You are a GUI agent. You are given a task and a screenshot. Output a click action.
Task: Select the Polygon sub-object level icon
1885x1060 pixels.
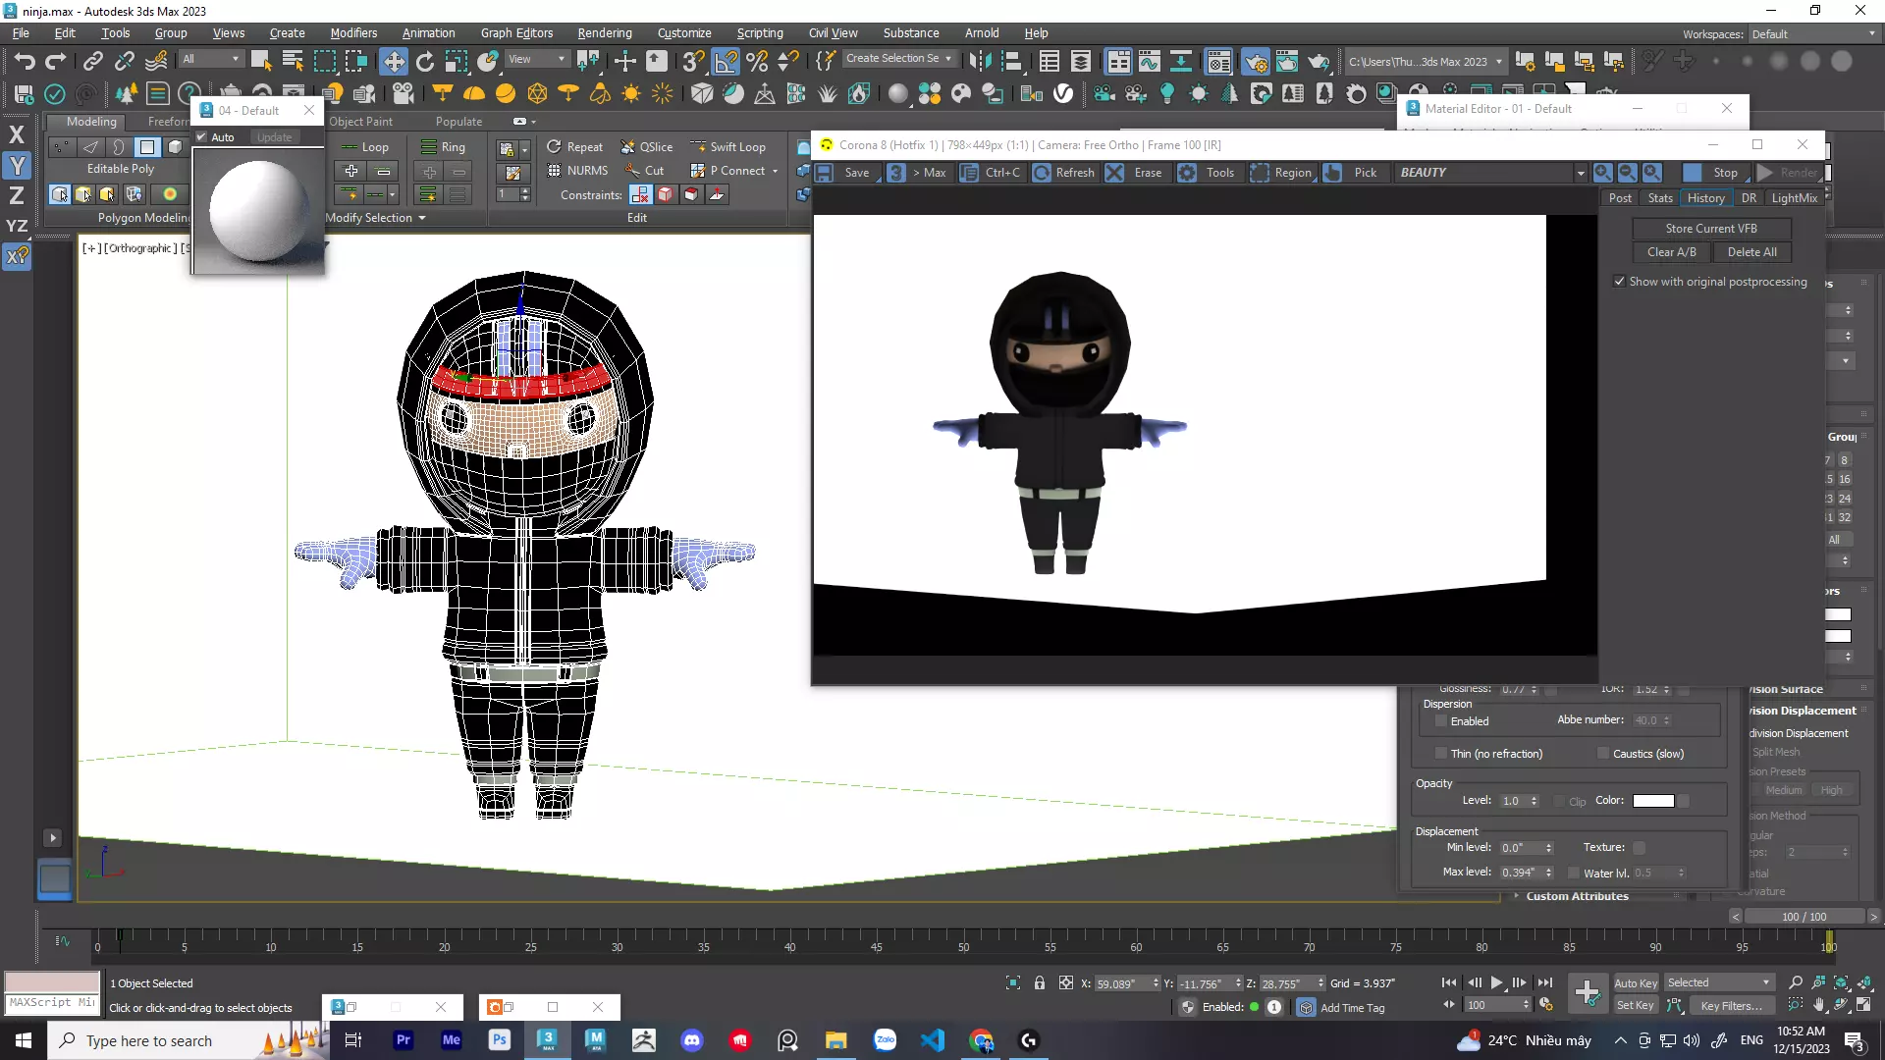point(146,147)
